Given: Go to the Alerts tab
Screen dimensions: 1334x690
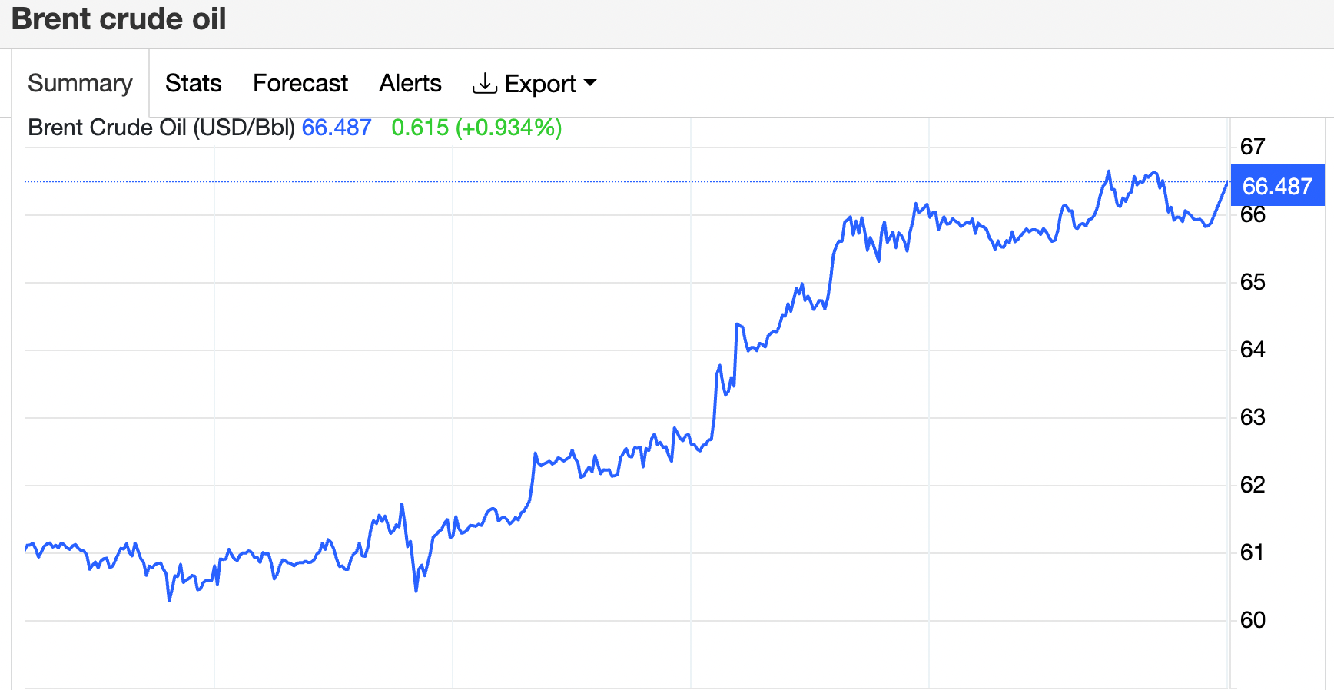Looking at the screenshot, I should click(410, 83).
